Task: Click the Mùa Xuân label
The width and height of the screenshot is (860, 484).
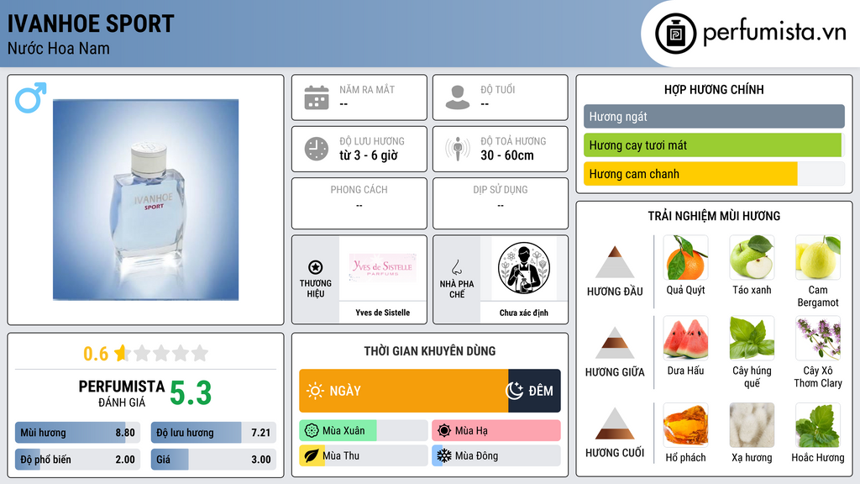Action: click(x=343, y=431)
